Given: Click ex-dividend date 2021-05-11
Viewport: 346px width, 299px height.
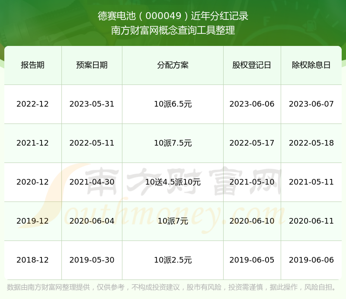Looking at the screenshot, I should pyautogui.click(x=311, y=182).
